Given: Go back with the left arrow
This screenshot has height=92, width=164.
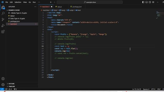Looking at the screenshot, I should click(x=51, y=2).
